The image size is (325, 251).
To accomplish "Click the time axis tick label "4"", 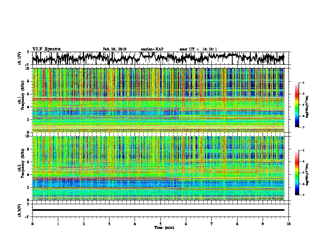I will (135, 224).
